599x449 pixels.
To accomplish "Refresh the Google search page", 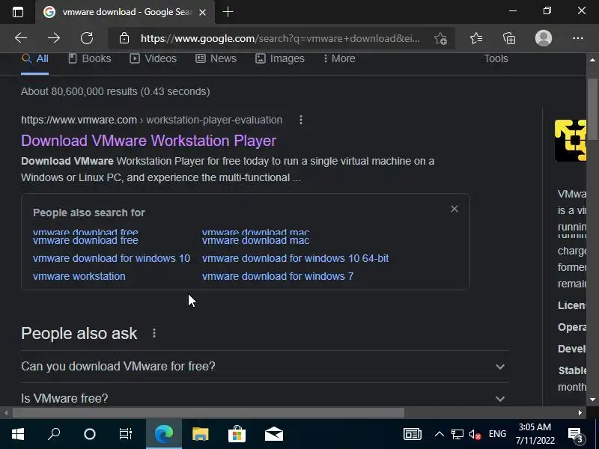I will coord(87,38).
